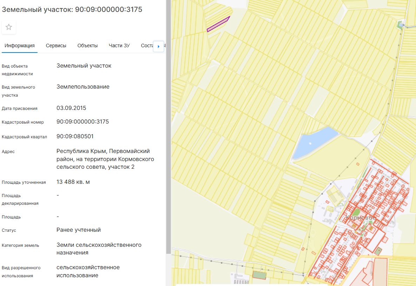
Task: Click the title Земельный участок: 90:09:000000:3175
Action: click(72, 9)
